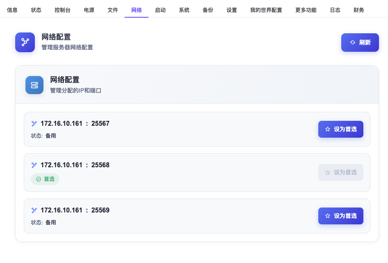Open the 控制台 tab
This screenshot has height=263, width=388.
click(x=62, y=10)
